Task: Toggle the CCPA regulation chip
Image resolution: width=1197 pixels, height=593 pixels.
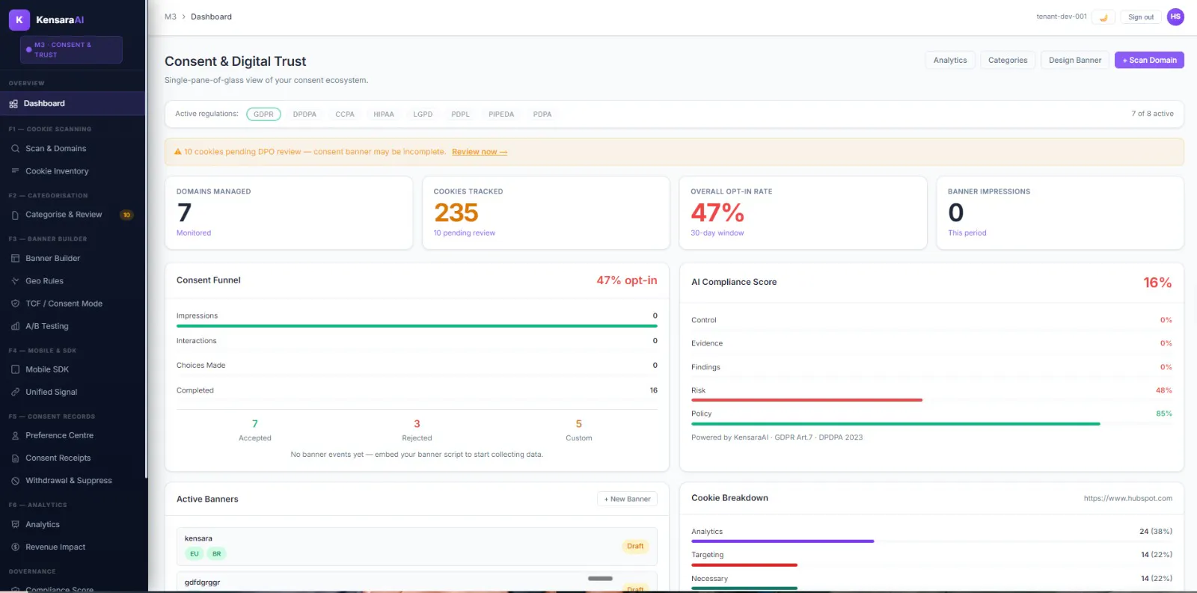Action: click(345, 114)
